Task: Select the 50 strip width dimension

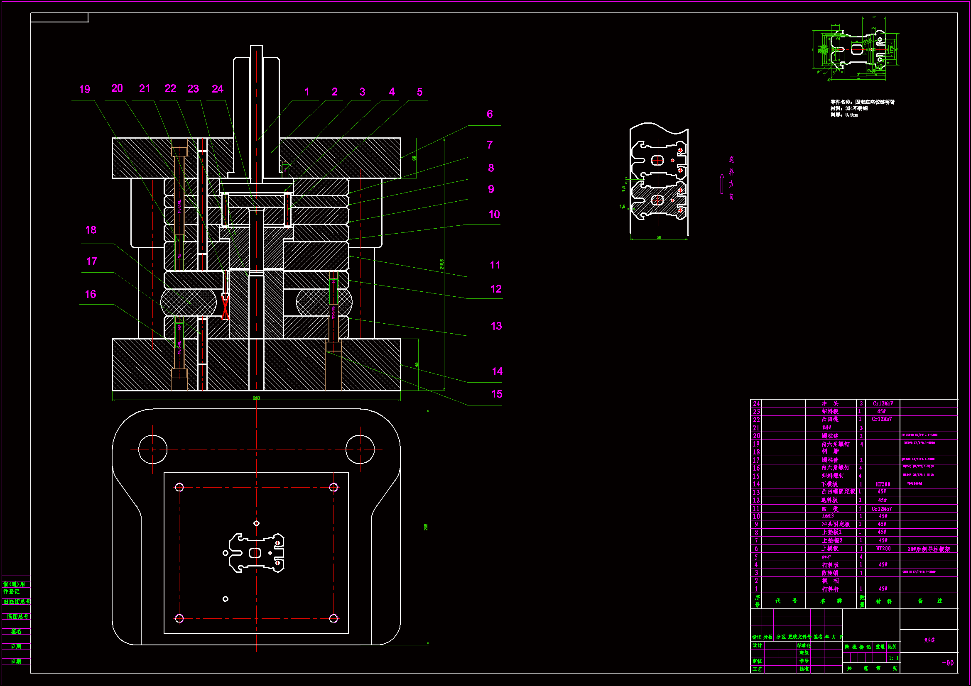Action: (x=659, y=237)
